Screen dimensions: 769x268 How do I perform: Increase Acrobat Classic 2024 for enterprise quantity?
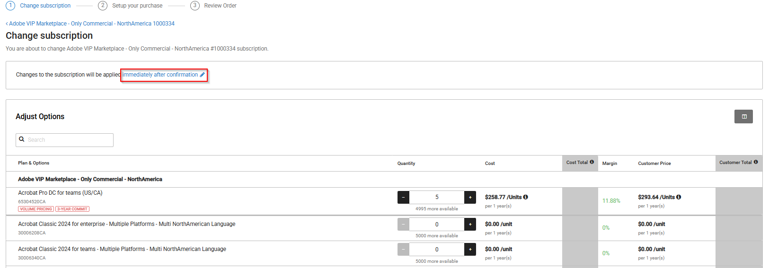(x=470, y=225)
